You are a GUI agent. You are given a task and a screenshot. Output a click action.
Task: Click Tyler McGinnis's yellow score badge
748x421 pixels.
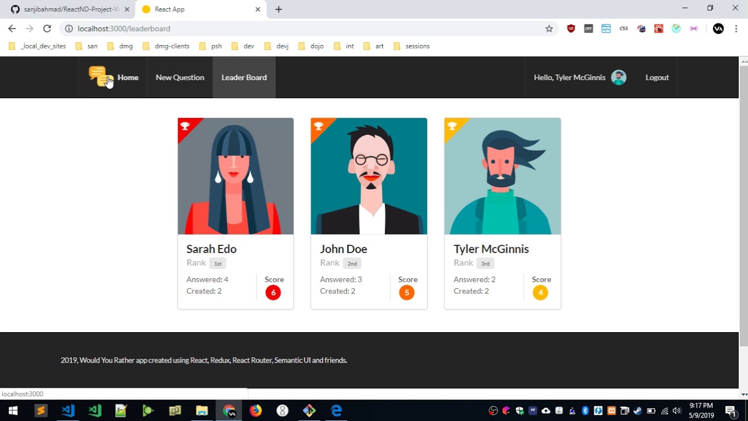pos(541,292)
